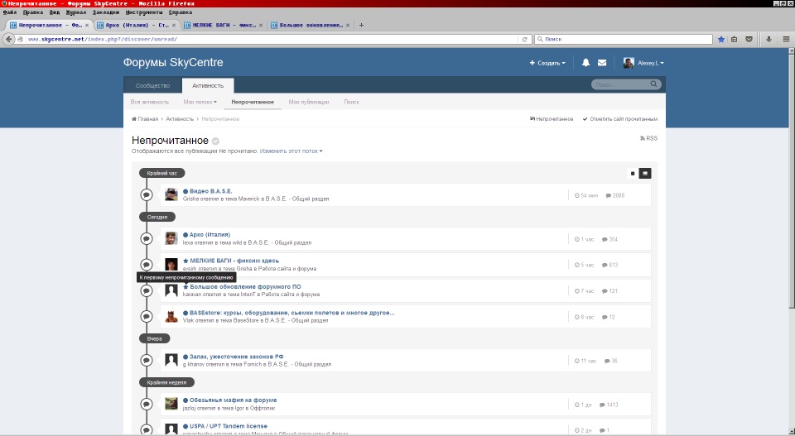Open the Вид menu
Viewport: 795px width, 436px height.
pyautogui.click(x=55, y=12)
